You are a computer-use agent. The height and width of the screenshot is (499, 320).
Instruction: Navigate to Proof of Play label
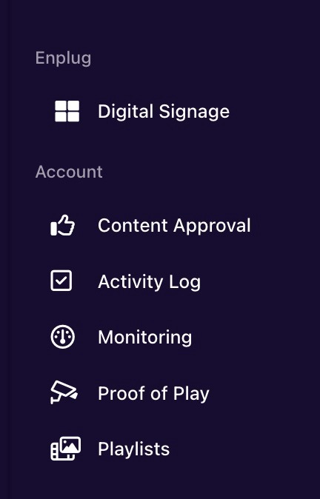pyautogui.click(x=153, y=393)
